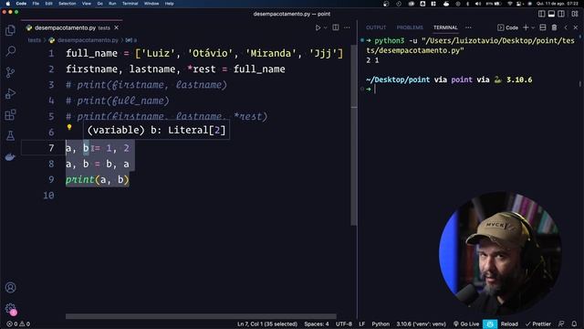Open the File menu
The height and width of the screenshot is (329, 584).
36,4
